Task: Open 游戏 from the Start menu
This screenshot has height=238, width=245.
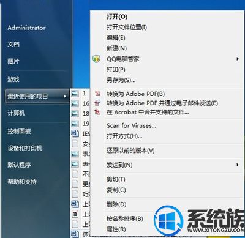Action: (x=13, y=79)
